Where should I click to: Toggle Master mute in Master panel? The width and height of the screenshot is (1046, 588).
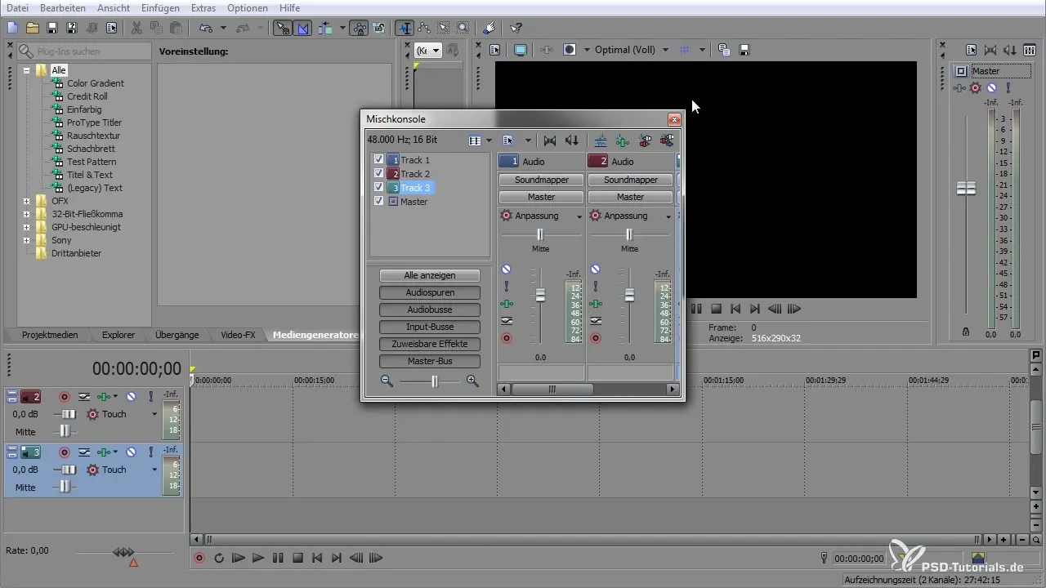991,88
